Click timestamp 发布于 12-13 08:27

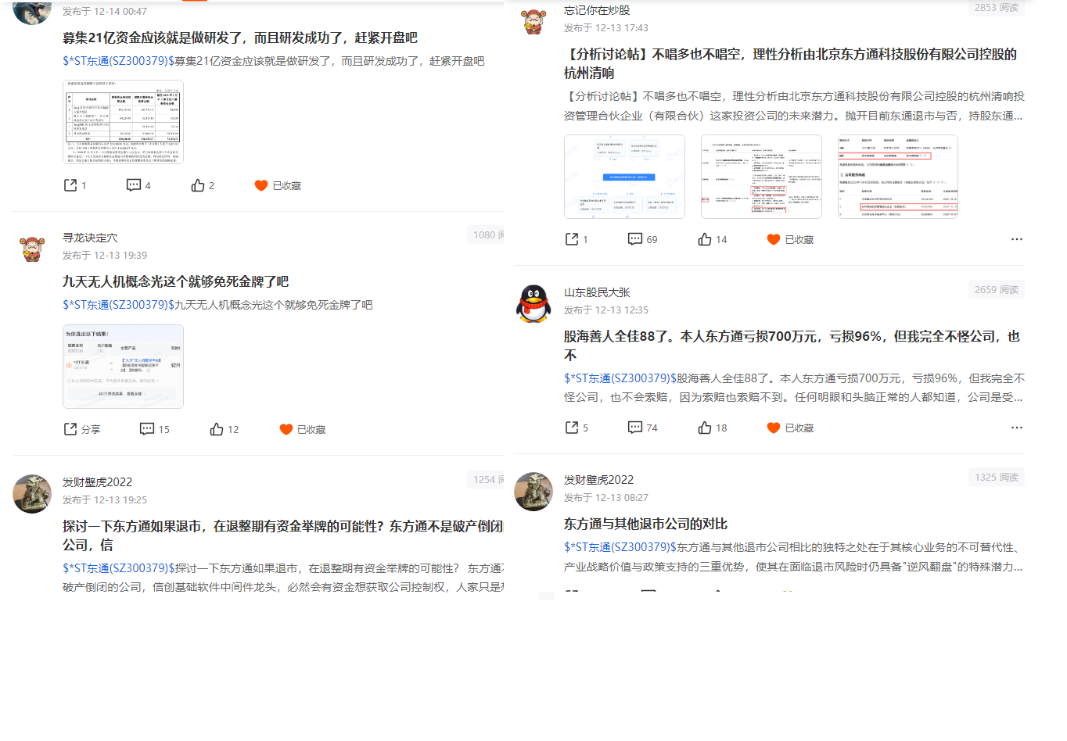(x=606, y=498)
